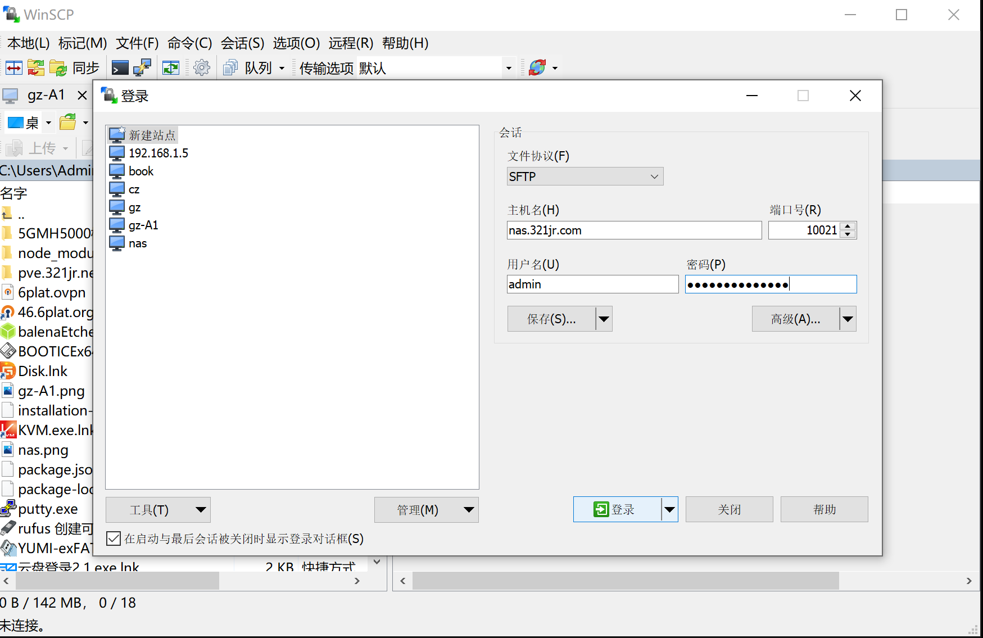Click the local drive 桌 icon

16,122
